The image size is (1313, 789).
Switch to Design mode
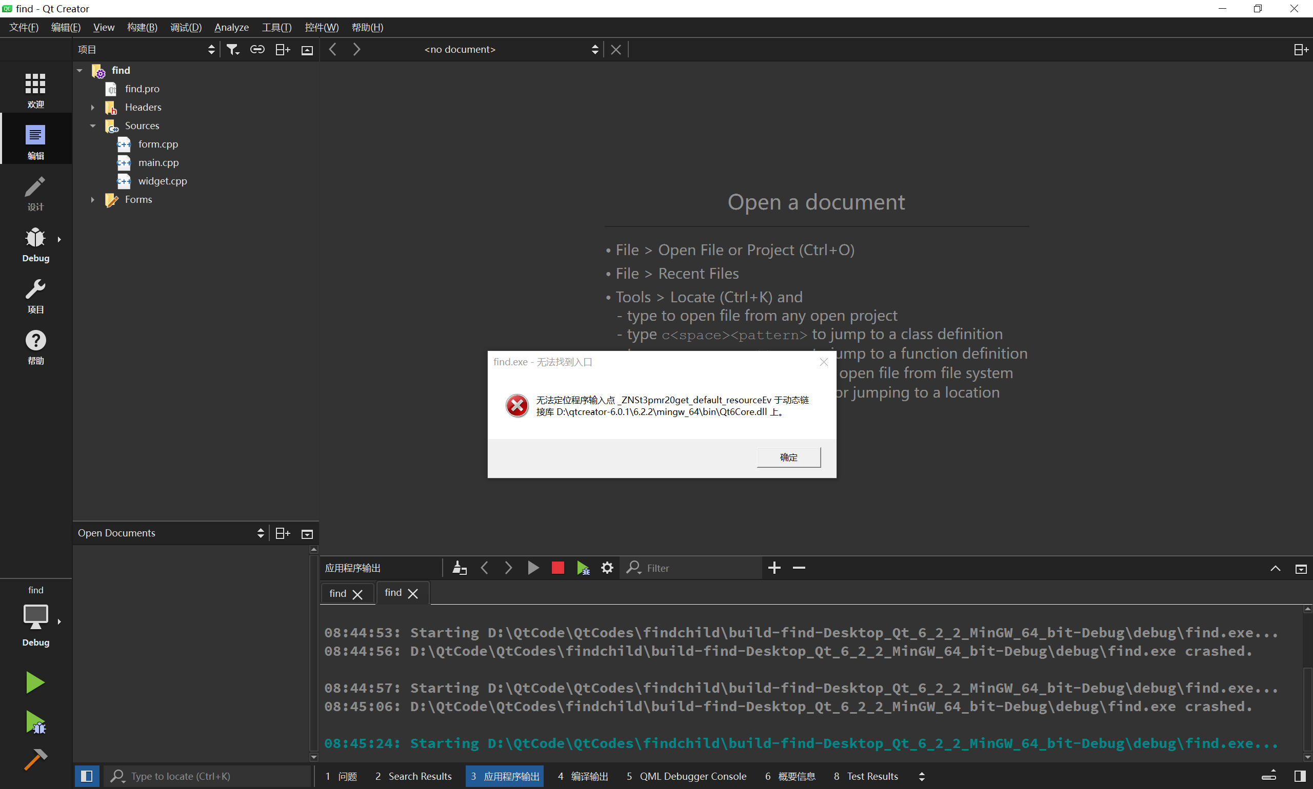pos(35,193)
